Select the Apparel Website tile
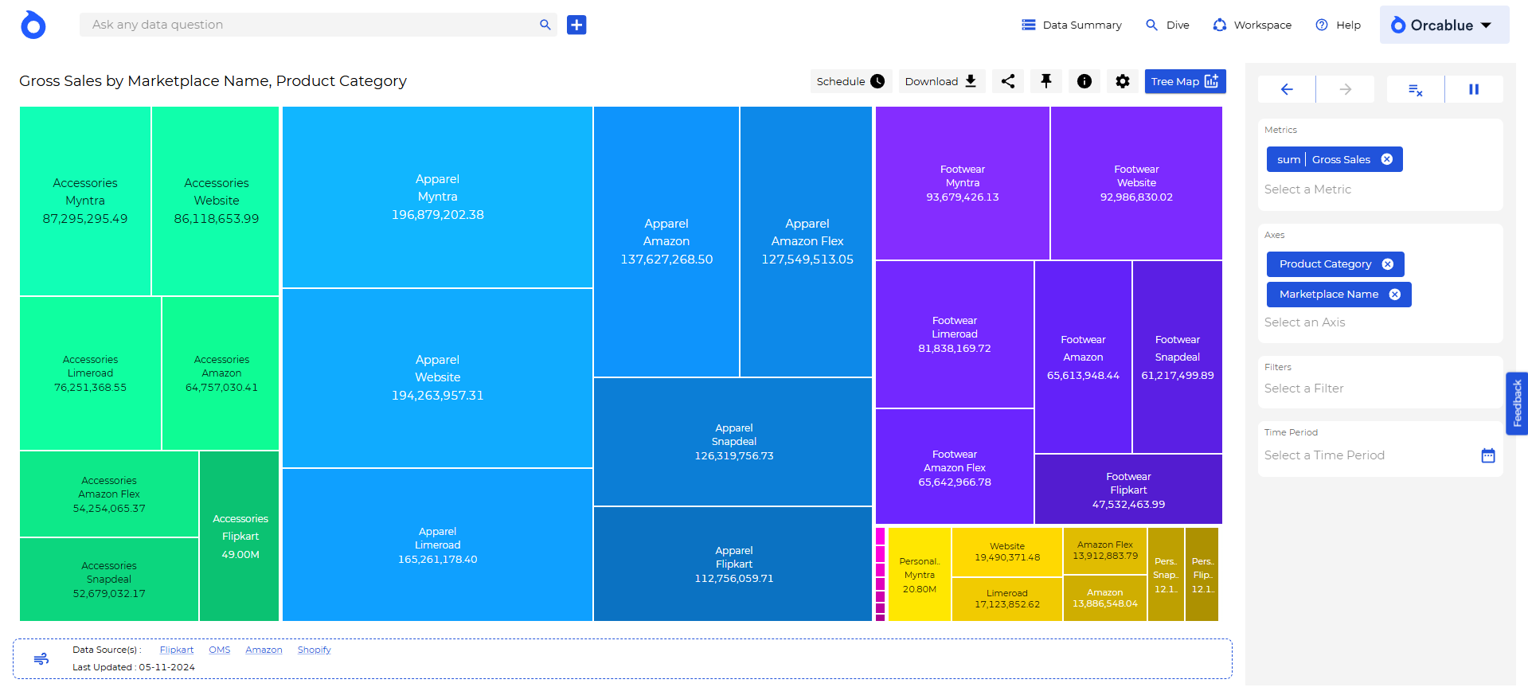 437,378
